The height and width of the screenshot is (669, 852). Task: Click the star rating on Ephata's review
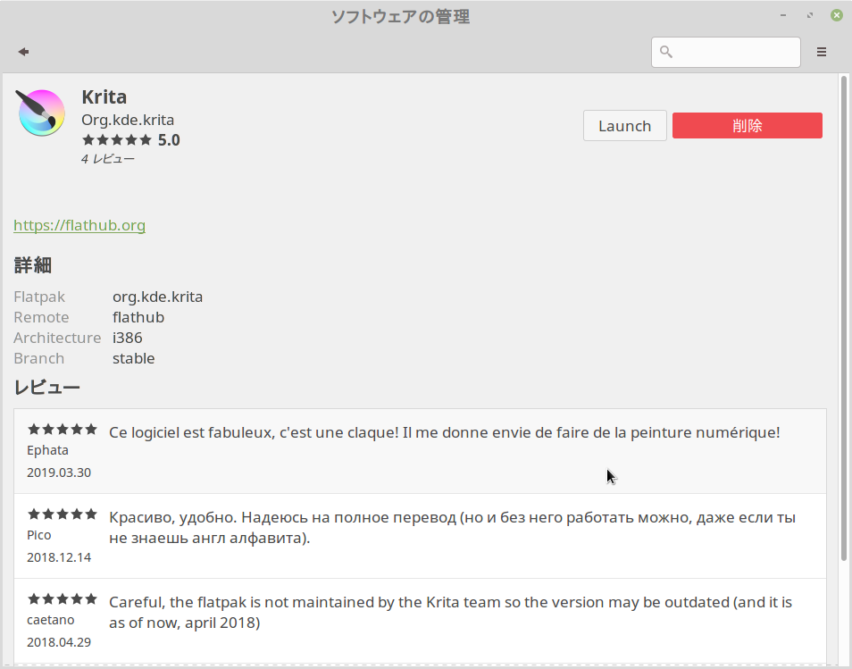coord(63,430)
